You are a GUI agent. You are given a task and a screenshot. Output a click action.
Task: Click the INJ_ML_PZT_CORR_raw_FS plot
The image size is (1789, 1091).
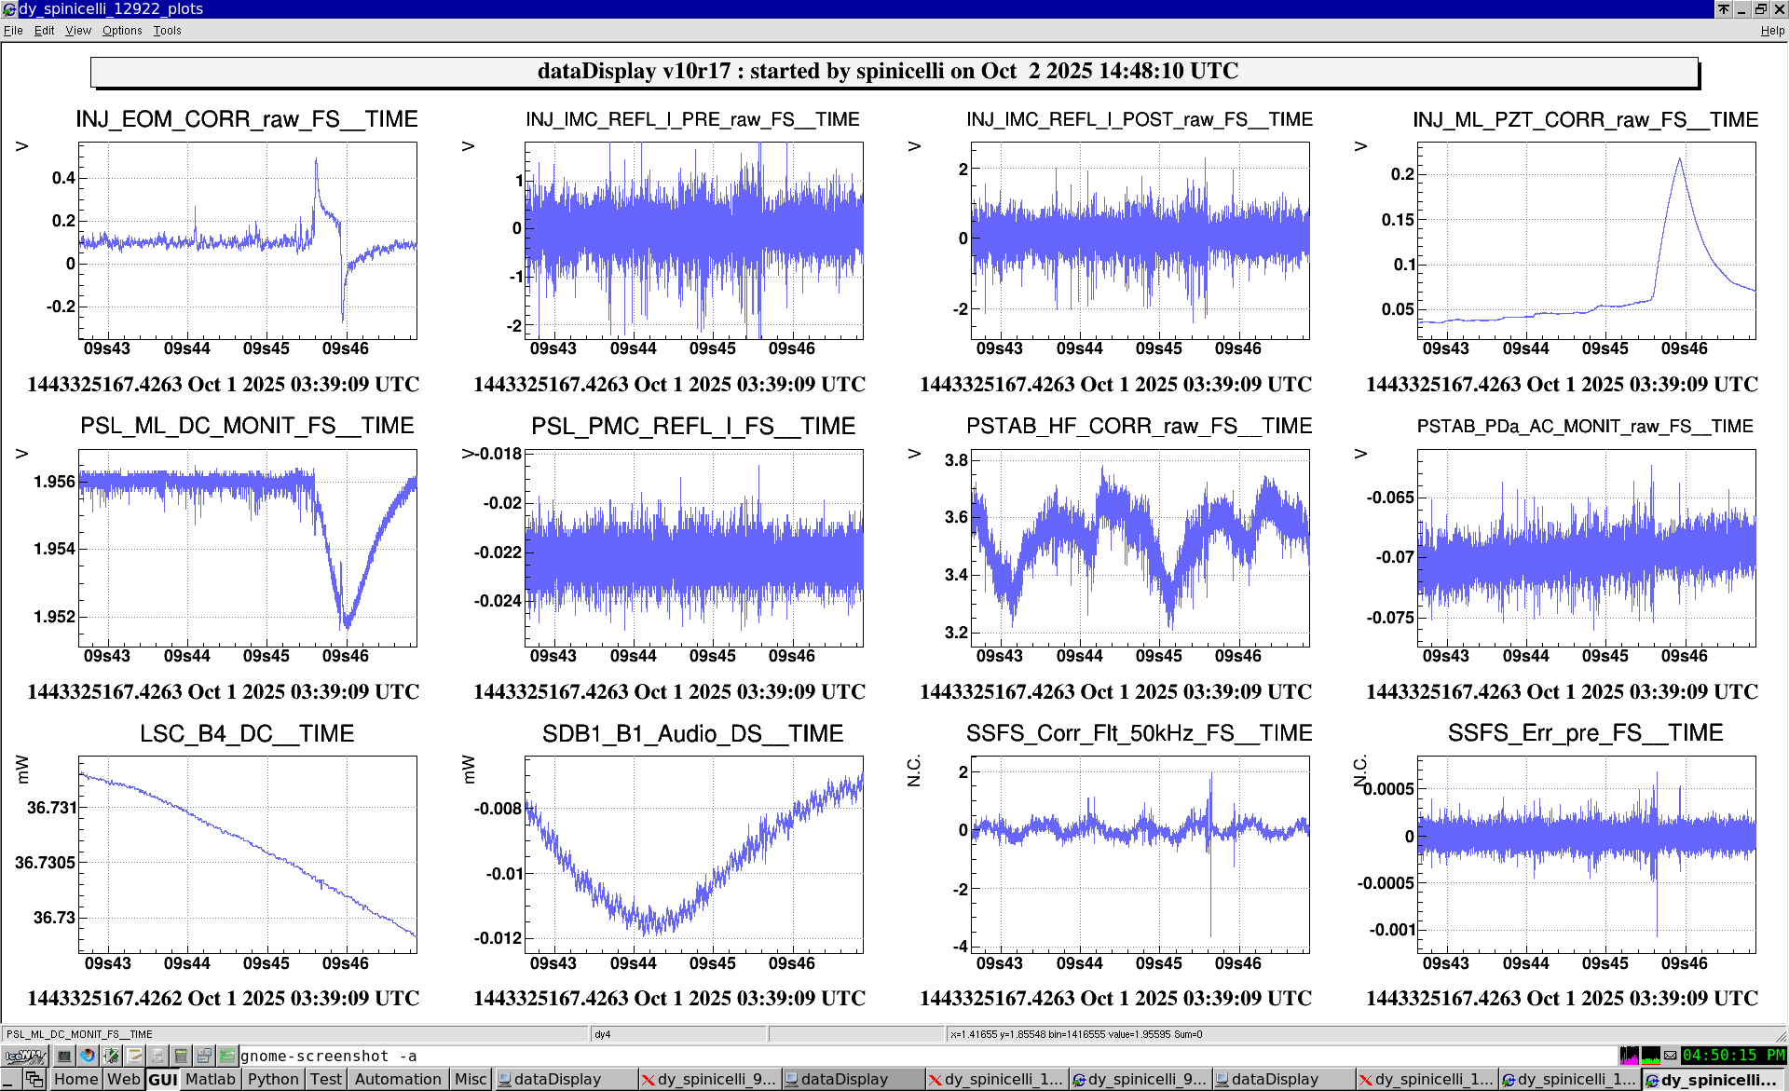(x=1586, y=240)
